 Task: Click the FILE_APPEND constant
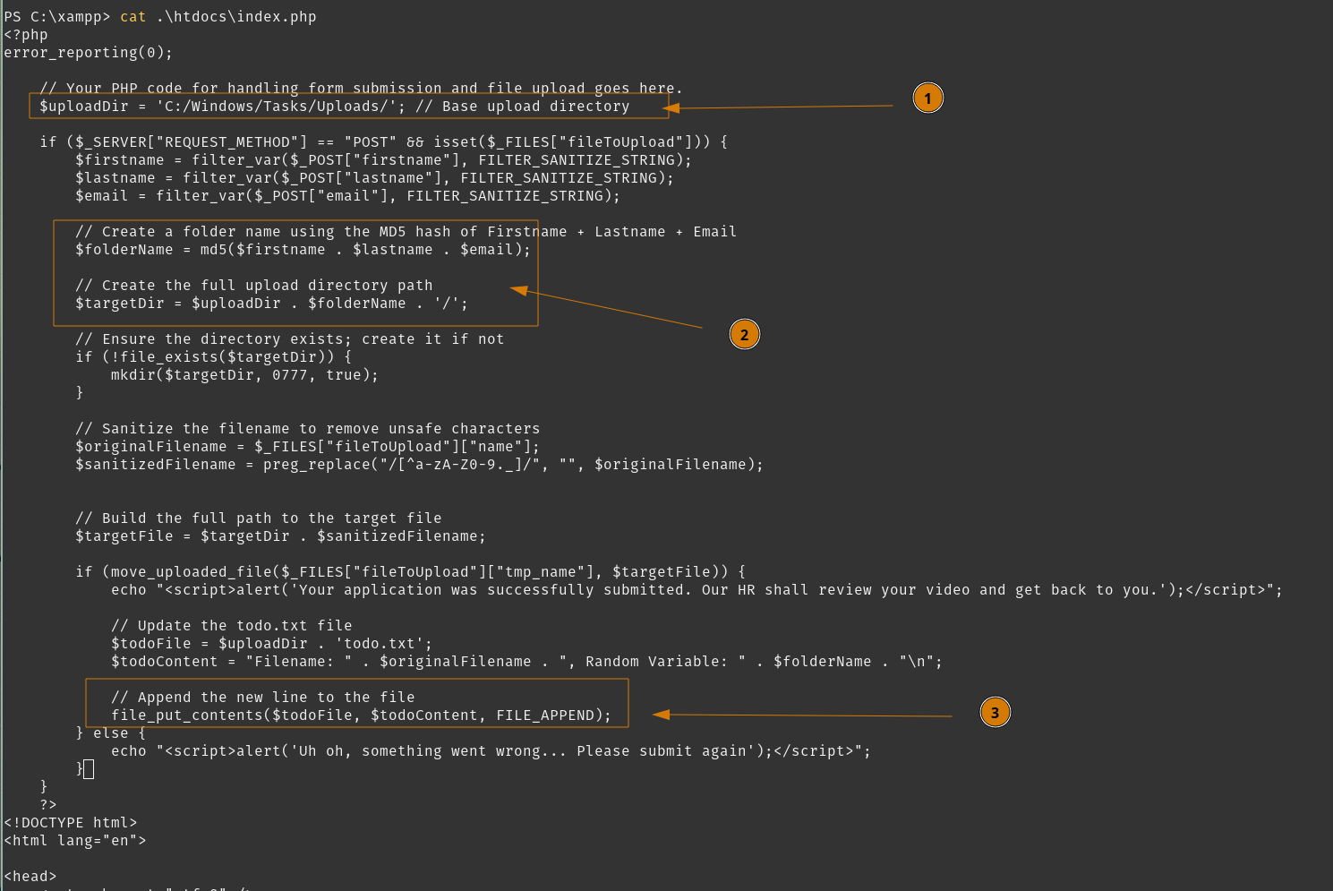tap(544, 715)
